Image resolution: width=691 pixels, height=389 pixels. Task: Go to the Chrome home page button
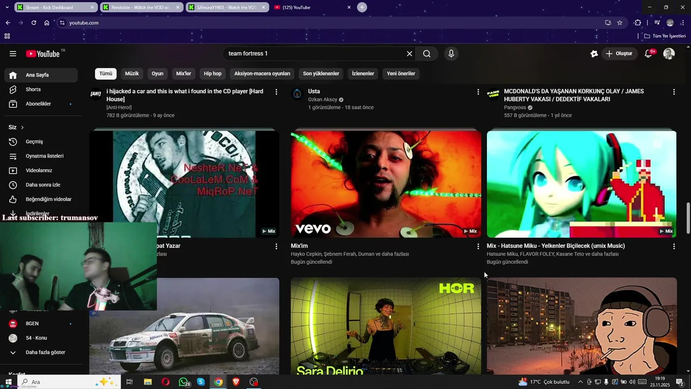tap(47, 23)
